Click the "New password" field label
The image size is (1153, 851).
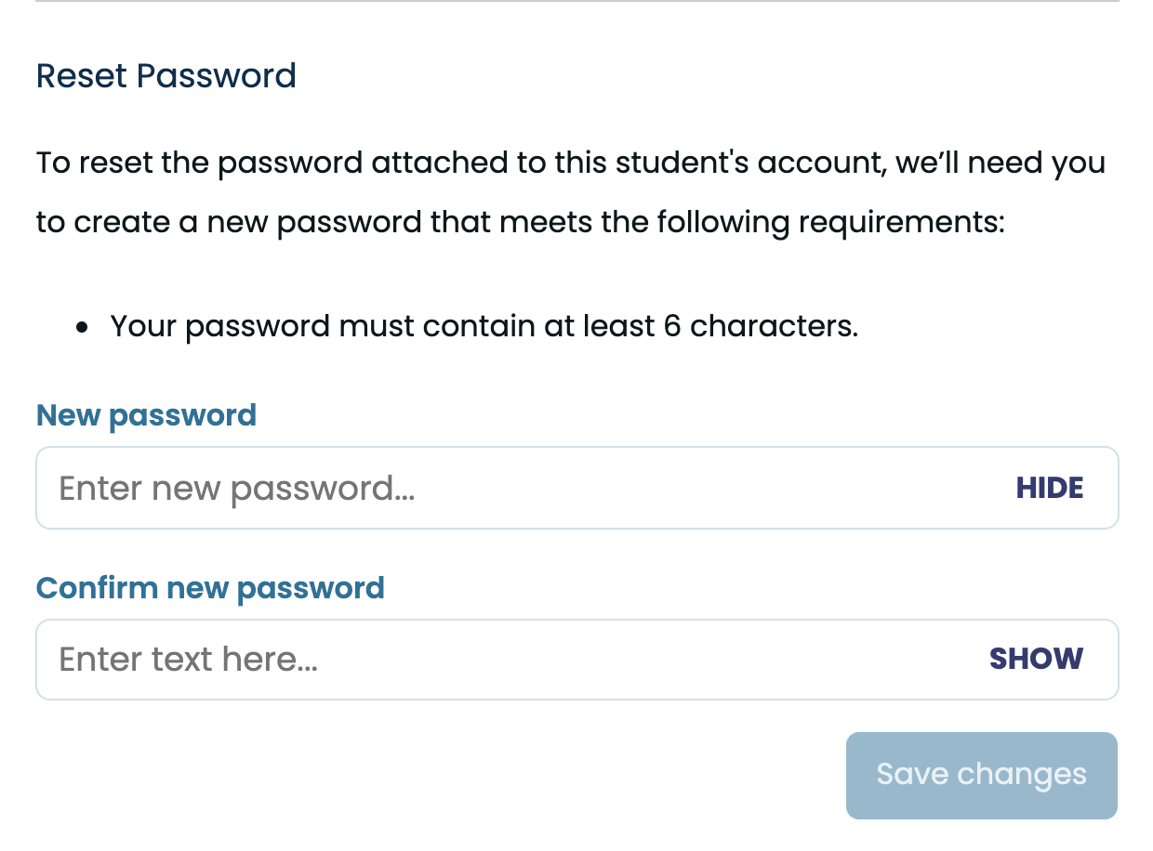point(146,414)
